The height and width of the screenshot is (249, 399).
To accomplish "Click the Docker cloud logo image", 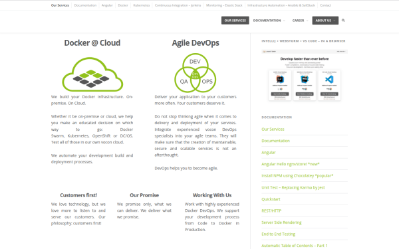I will click(x=92, y=74).
